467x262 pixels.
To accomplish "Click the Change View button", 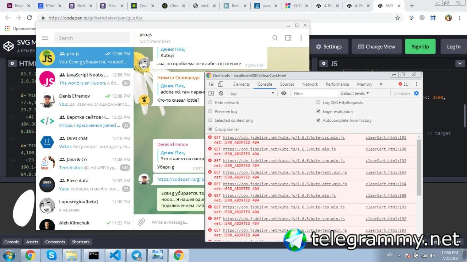I will (x=377, y=47).
